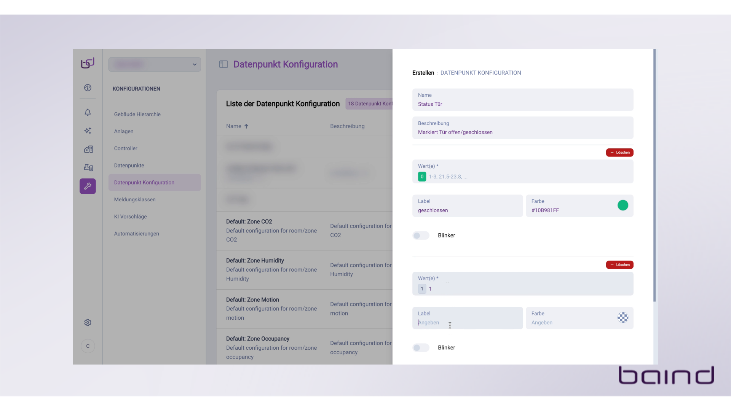Toggle sidebar panel icon beside page title
The width and height of the screenshot is (731, 411).
(x=223, y=64)
